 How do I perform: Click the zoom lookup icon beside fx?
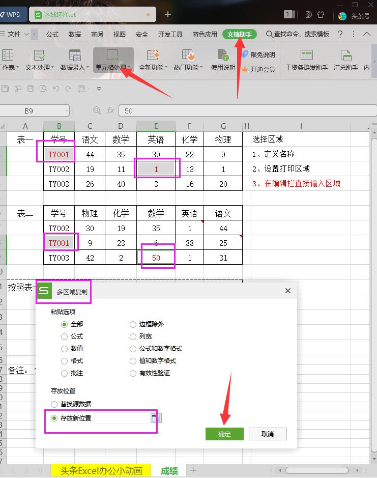97,110
